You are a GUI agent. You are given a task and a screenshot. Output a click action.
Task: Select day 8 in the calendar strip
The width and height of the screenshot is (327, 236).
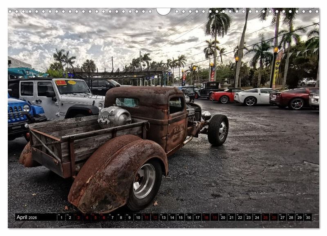click(121, 217)
